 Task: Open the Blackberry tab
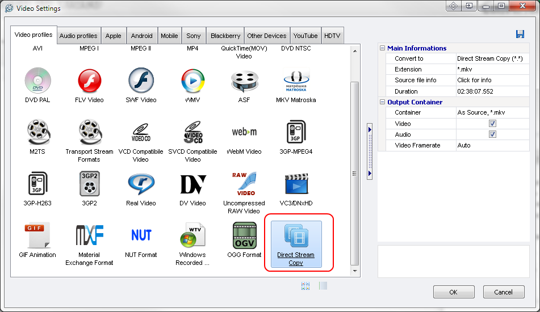(225, 36)
